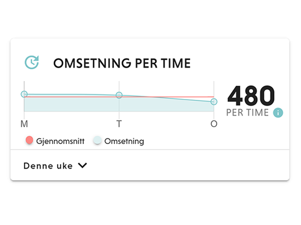Click the light blue Omsetning legend dot
Viewport: 301px width, 225px height.
pos(97,141)
